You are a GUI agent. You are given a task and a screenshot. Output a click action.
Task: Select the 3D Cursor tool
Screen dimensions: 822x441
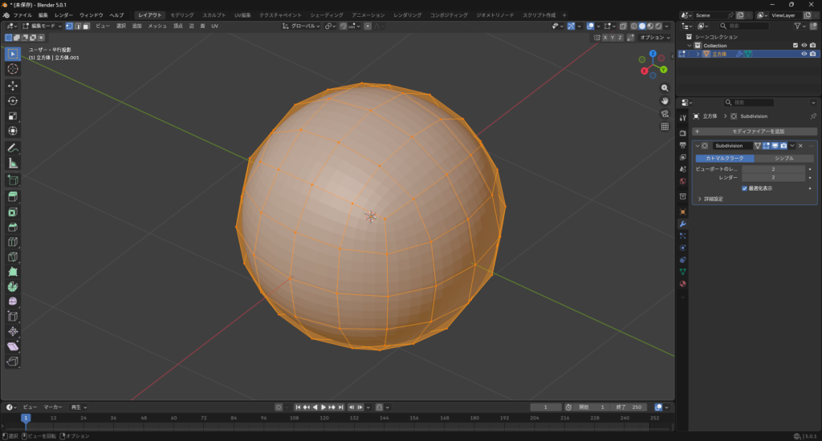13,69
